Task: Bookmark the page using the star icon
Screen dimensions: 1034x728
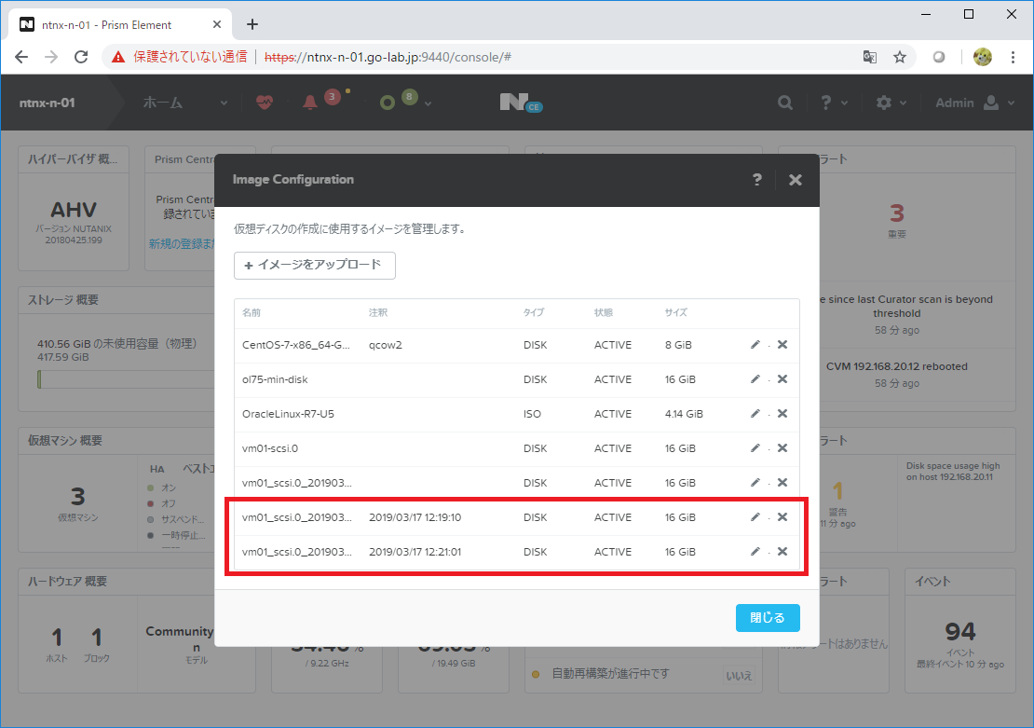Action: [900, 57]
